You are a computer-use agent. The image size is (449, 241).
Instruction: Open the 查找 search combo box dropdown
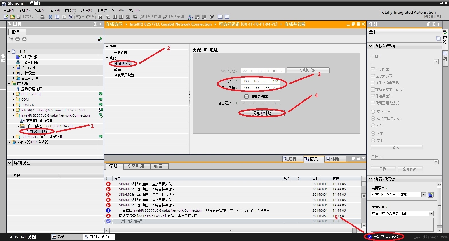pos(436,62)
